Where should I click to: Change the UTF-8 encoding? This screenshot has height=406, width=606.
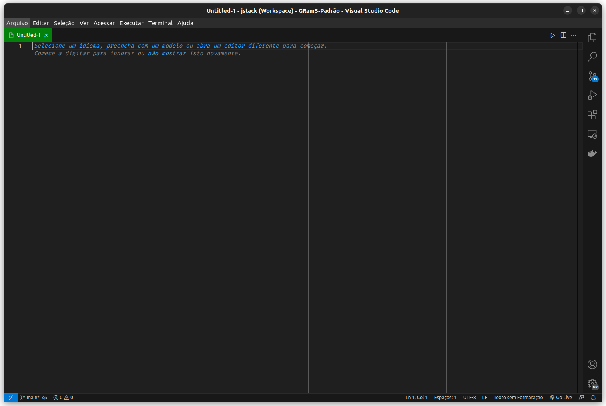coord(469,397)
